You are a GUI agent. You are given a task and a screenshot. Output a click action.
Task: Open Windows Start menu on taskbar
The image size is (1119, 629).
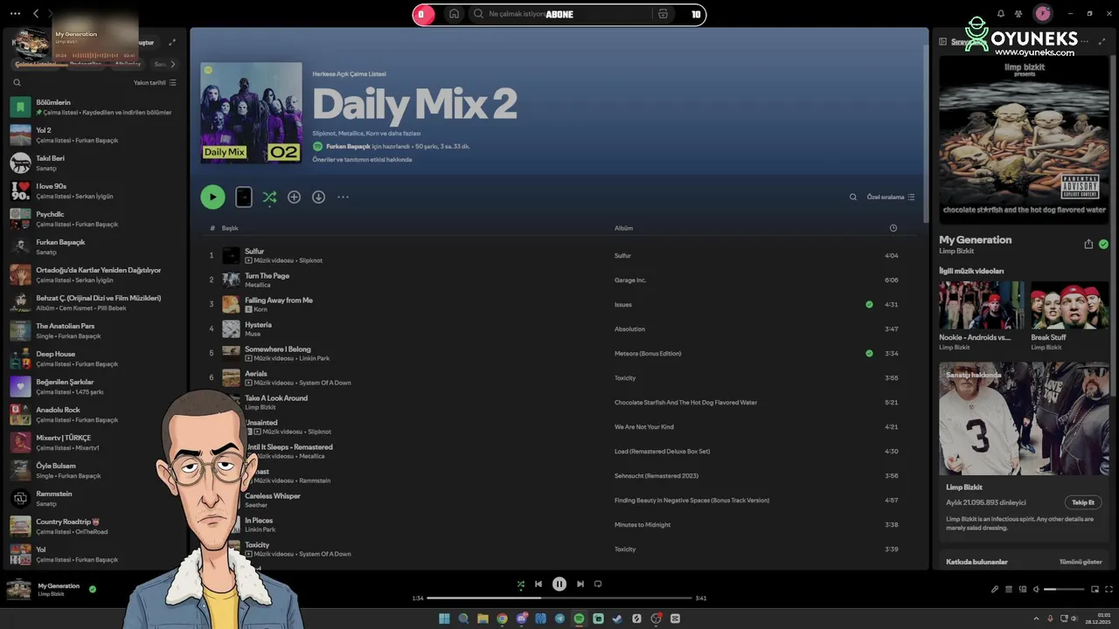444,619
